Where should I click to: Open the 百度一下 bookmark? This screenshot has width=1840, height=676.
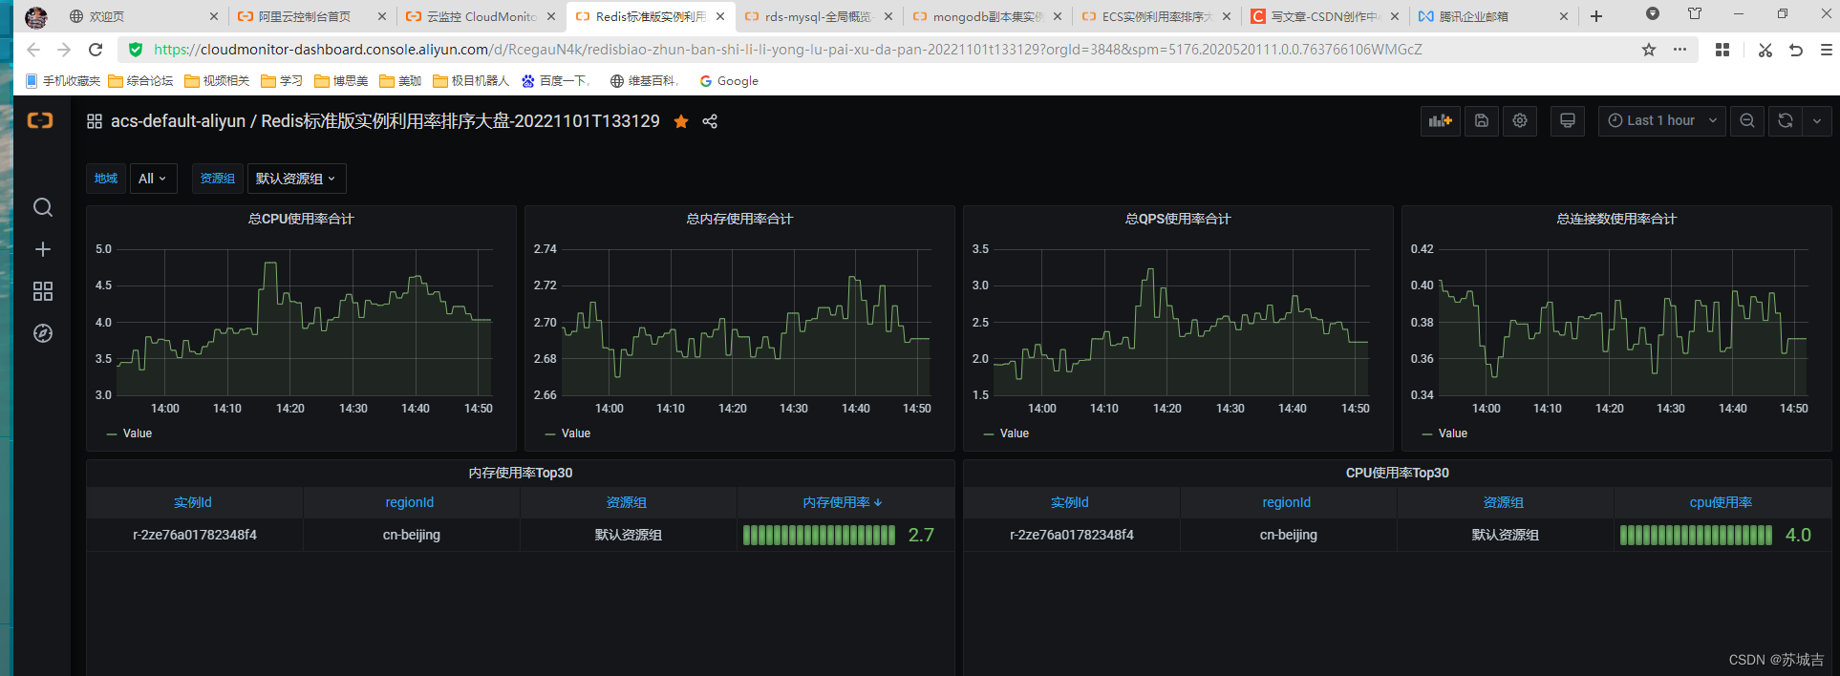555,81
